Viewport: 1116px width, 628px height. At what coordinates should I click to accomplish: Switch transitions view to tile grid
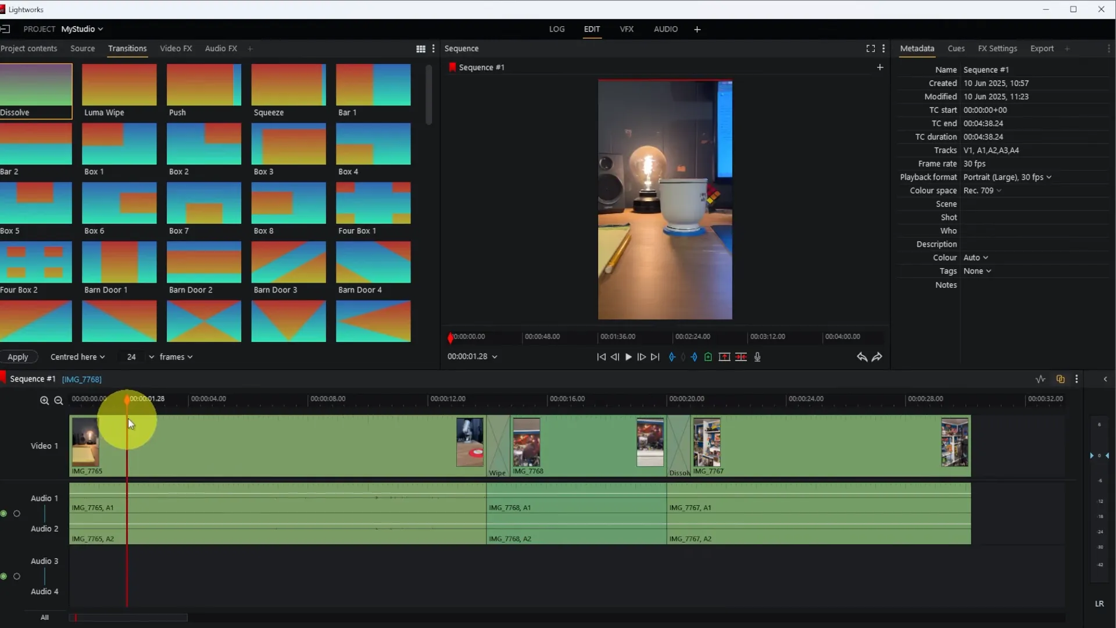(x=421, y=49)
